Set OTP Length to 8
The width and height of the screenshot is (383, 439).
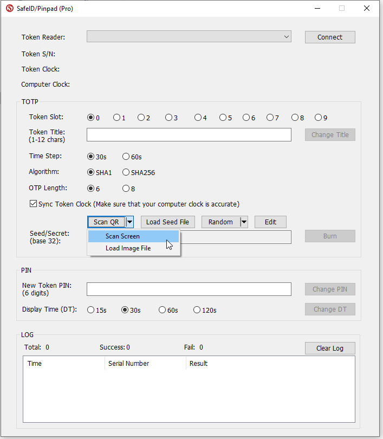pos(126,189)
